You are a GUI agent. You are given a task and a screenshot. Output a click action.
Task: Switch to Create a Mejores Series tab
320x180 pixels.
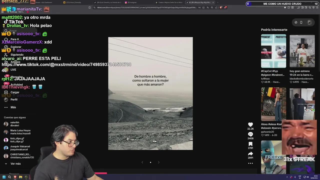point(169,2)
